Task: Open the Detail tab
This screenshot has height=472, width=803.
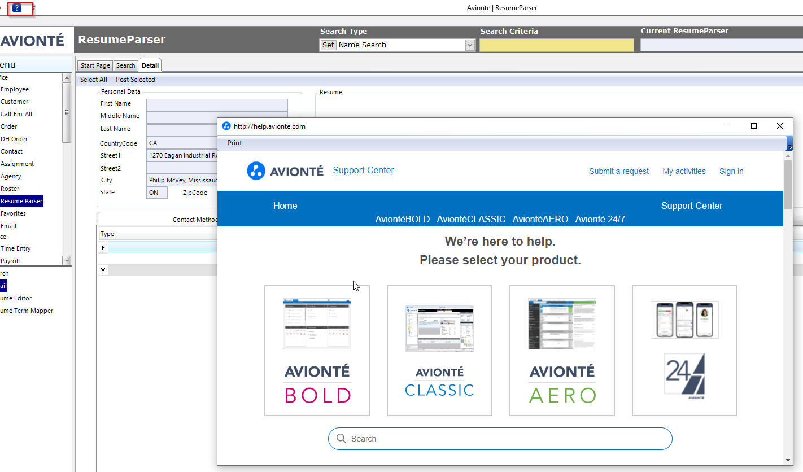Action: pyautogui.click(x=150, y=65)
